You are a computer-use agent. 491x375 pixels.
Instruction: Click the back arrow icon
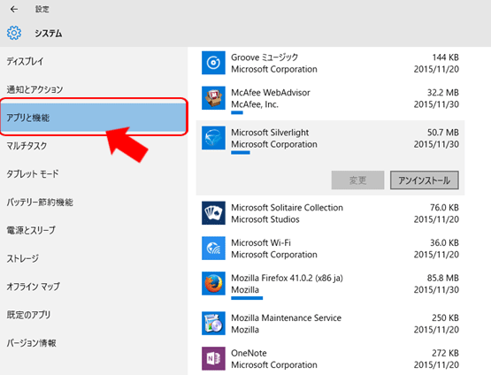point(14,10)
